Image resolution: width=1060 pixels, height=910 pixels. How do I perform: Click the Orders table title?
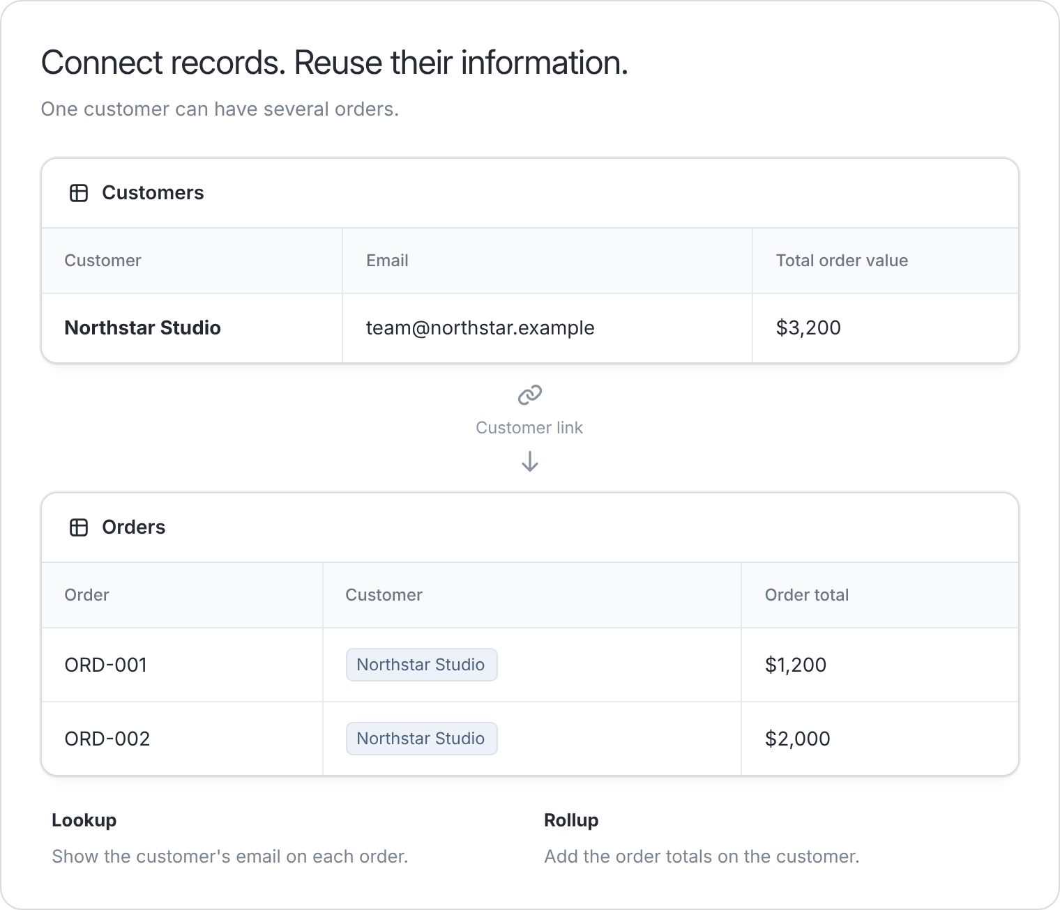point(133,527)
